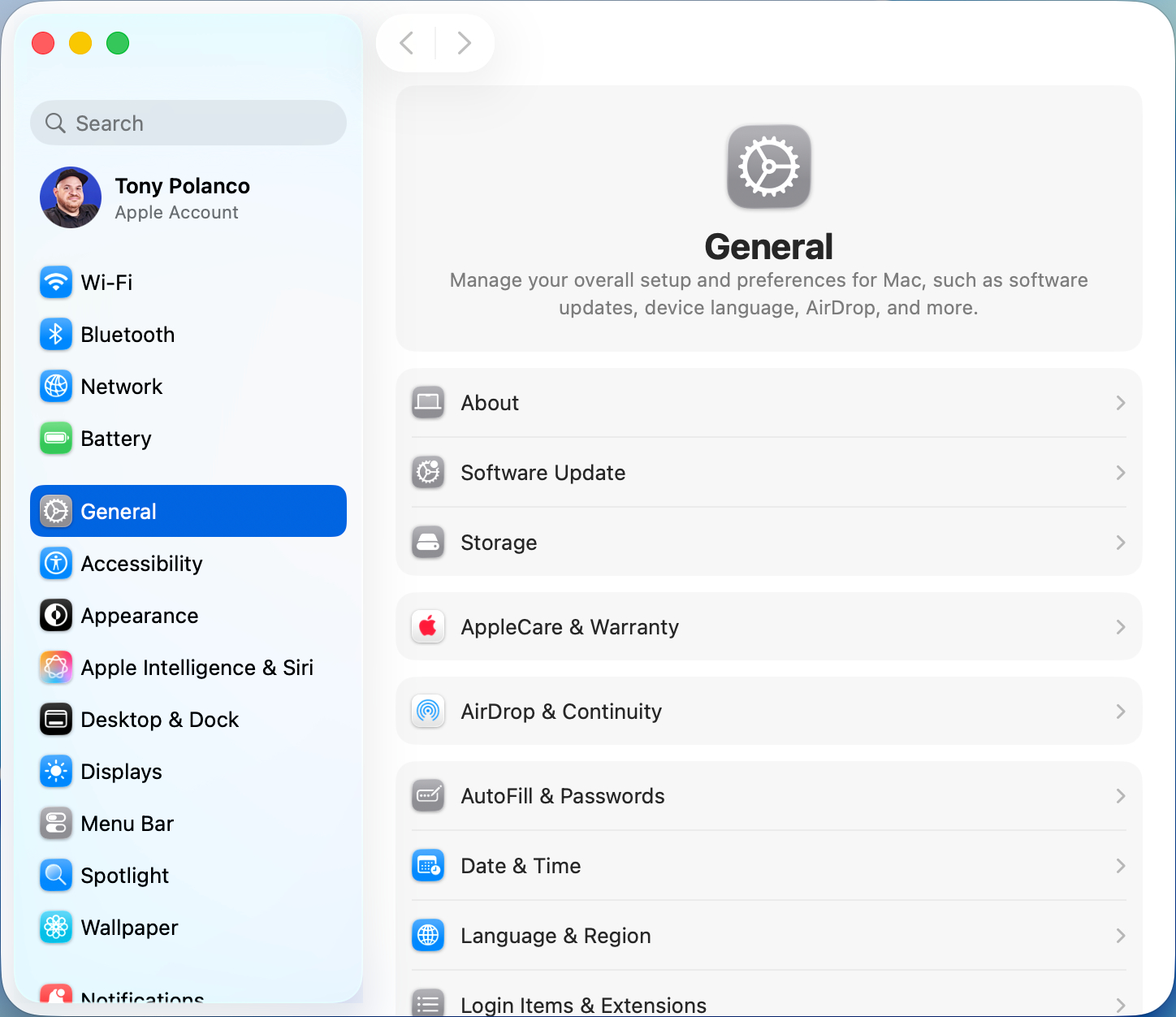Open Accessibility settings pane
Screen dimensions: 1176x1017
(188, 564)
